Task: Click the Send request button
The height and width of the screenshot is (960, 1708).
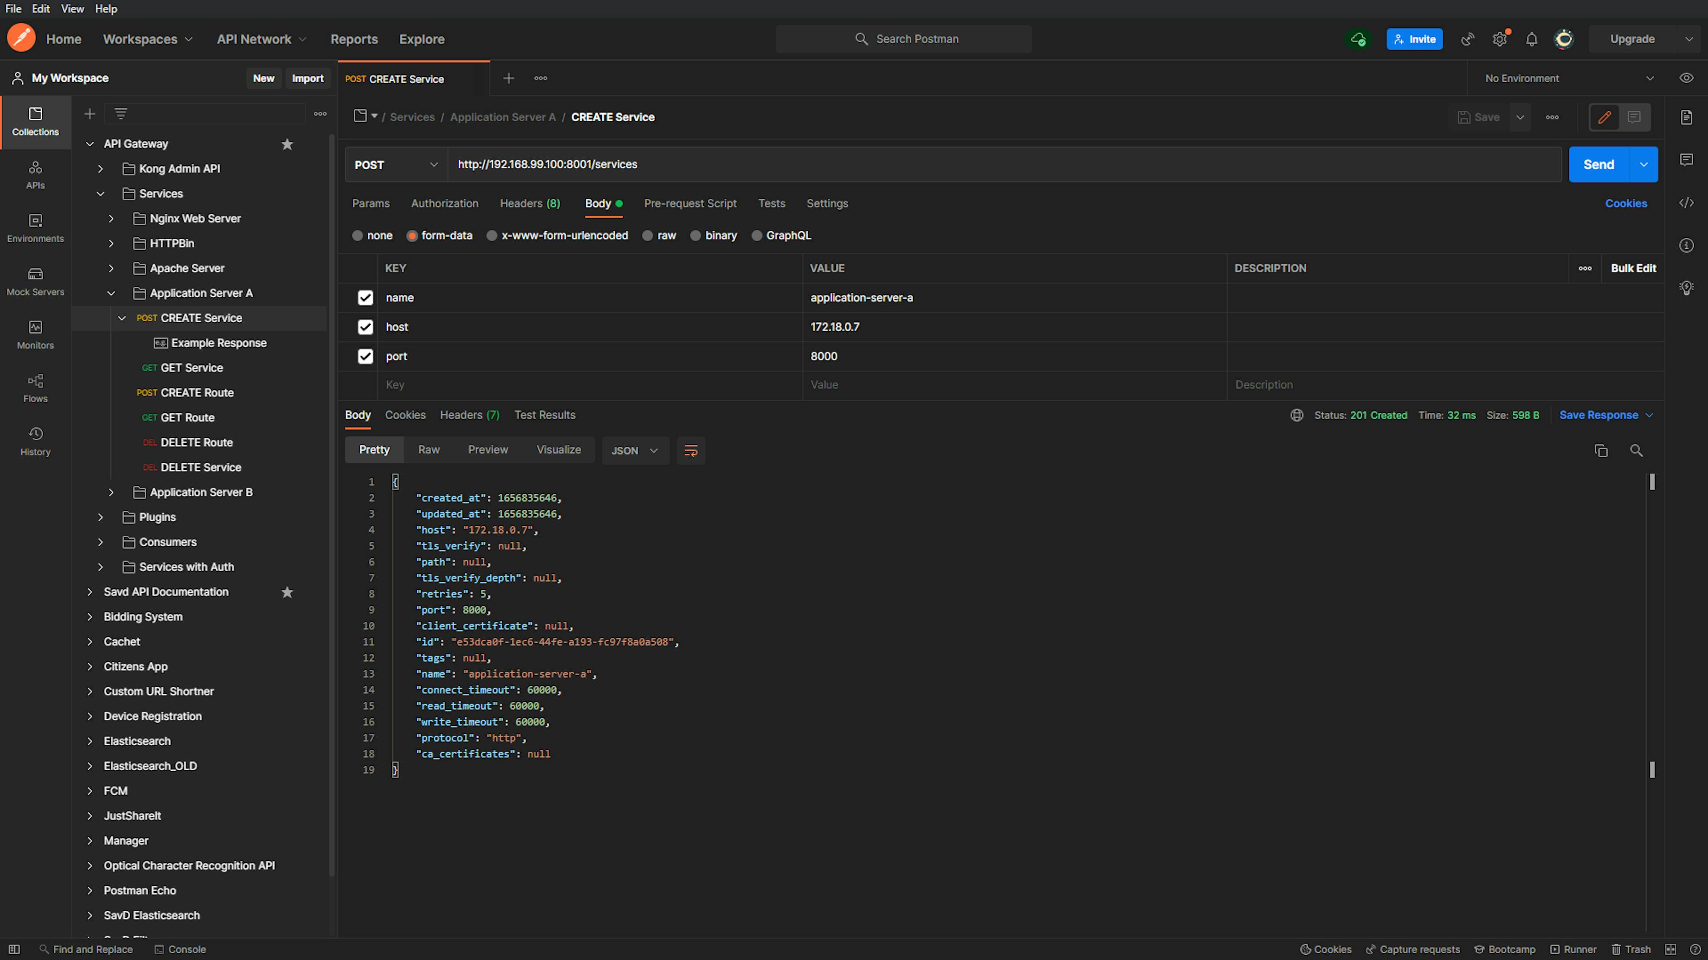Action: (x=1598, y=164)
